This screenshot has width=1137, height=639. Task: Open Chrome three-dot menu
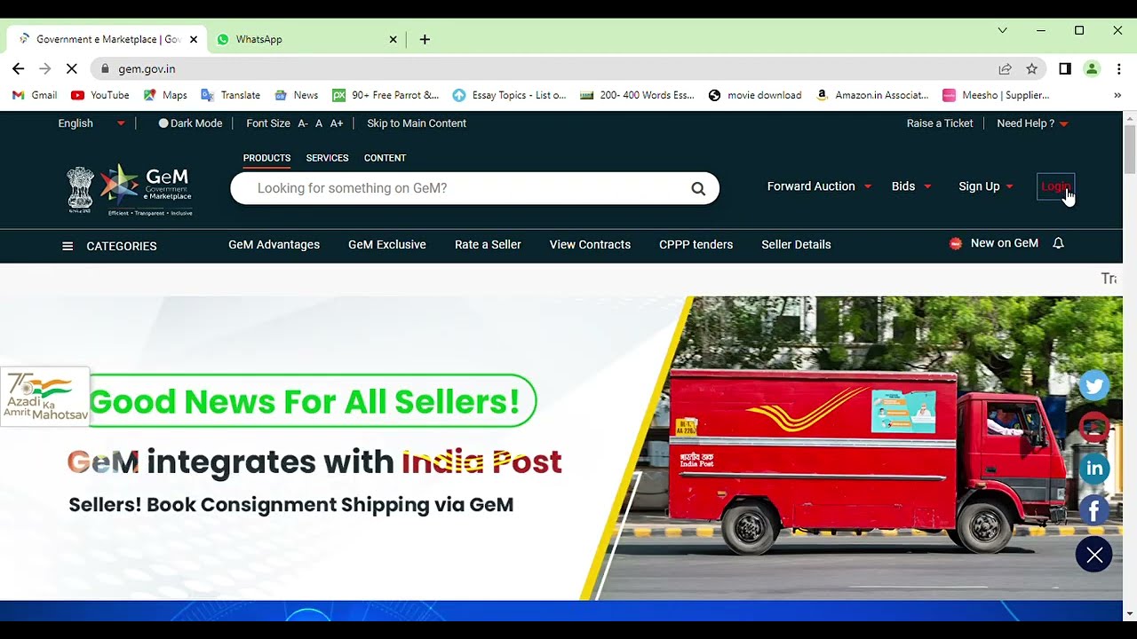[1118, 68]
